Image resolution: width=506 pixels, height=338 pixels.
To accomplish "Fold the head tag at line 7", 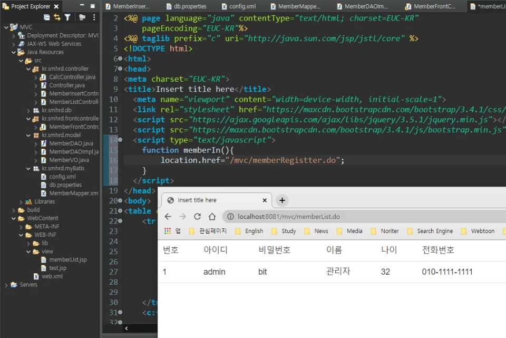I will 120,69.
